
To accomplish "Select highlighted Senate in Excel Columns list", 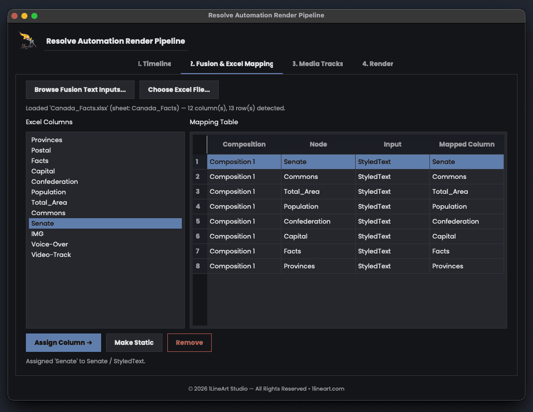I will tap(106, 224).
